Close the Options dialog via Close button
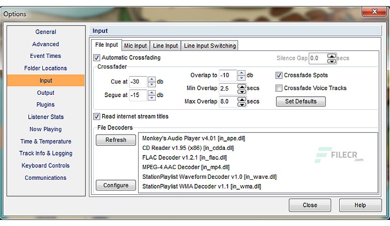The height and width of the screenshot is (226, 390). click(x=310, y=205)
